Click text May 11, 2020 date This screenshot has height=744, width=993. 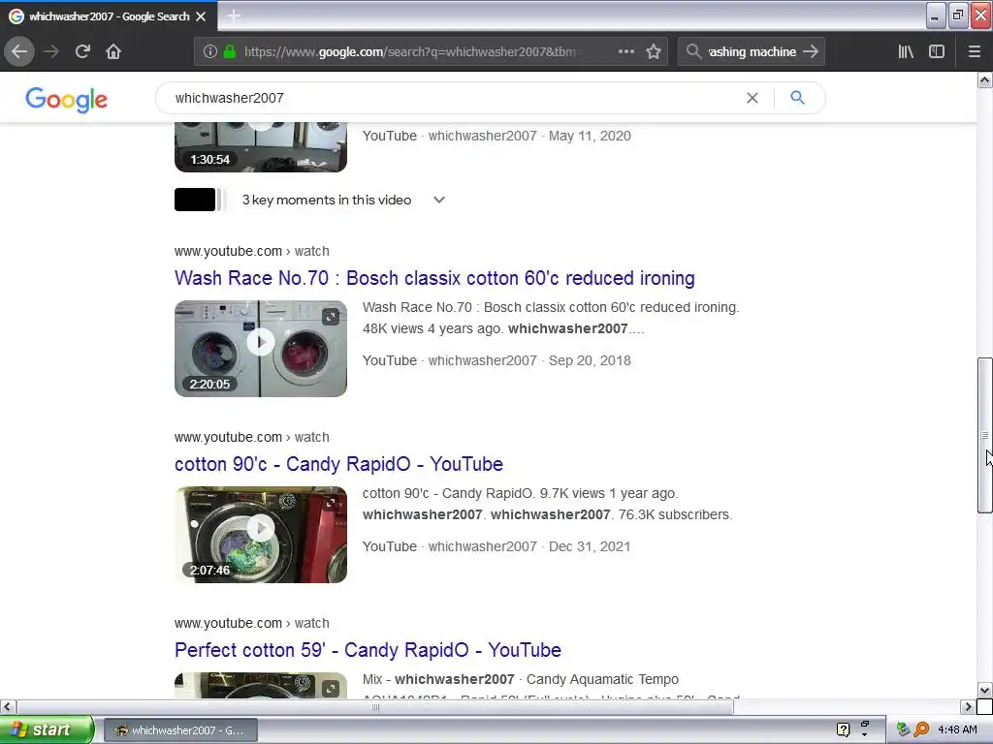pos(590,136)
